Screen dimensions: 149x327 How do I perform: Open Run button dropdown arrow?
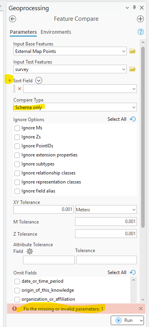tap(142, 320)
